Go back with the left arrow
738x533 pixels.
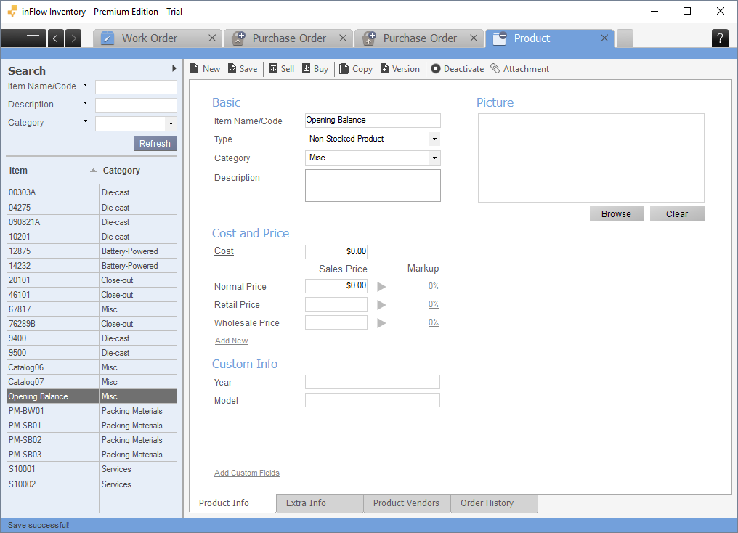tap(55, 38)
